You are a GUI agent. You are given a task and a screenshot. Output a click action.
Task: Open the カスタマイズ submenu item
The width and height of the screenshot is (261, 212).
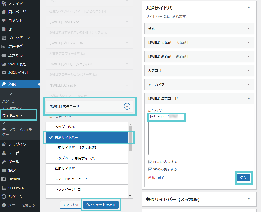click(12, 108)
